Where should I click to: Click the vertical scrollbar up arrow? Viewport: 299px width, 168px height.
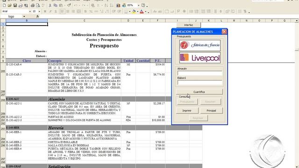(297, 21)
